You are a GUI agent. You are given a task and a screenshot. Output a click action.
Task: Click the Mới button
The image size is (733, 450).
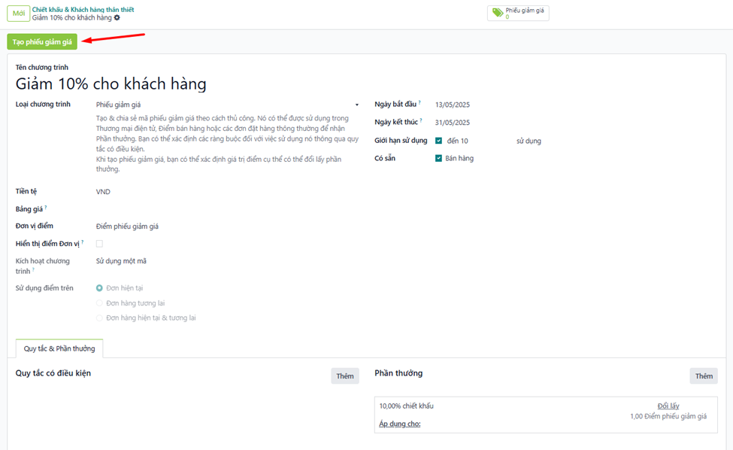(18, 14)
